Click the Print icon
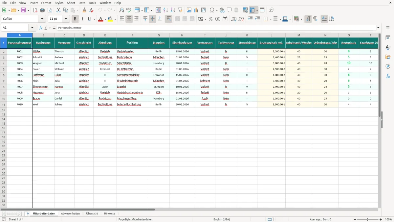Screen dimensions: 394x222 42,10
